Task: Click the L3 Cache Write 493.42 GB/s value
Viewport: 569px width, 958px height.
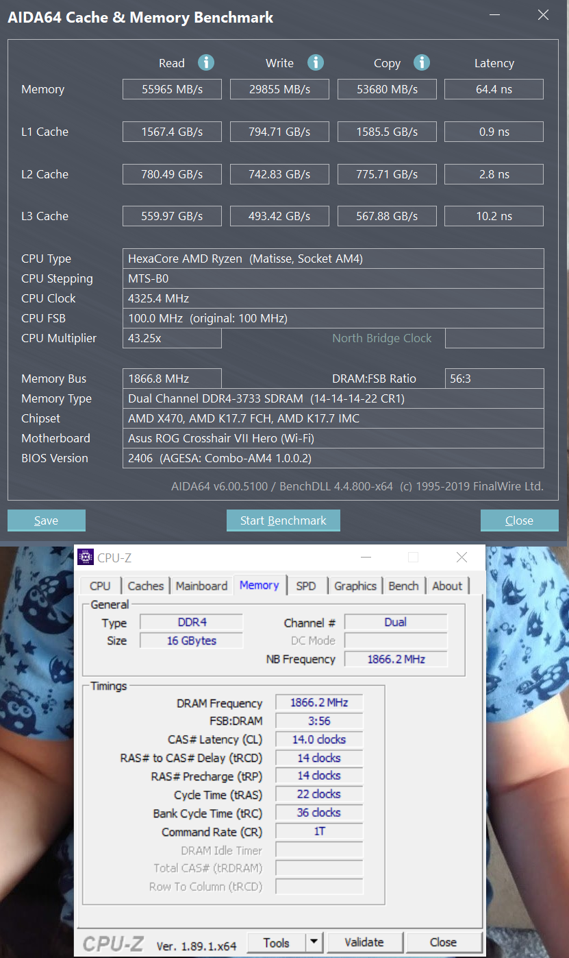Action: pos(279,216)
